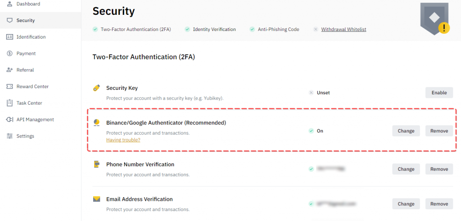This screenshot has width=461, height=221.
Task: Click the Referral add-person icon
Action: tap(10, 70)
